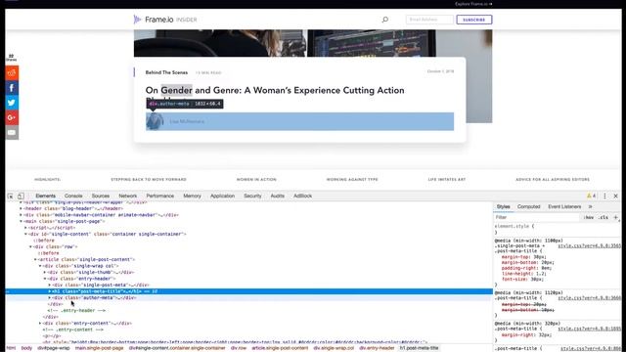Expand the single-post-meta div node

click(50, 285)
